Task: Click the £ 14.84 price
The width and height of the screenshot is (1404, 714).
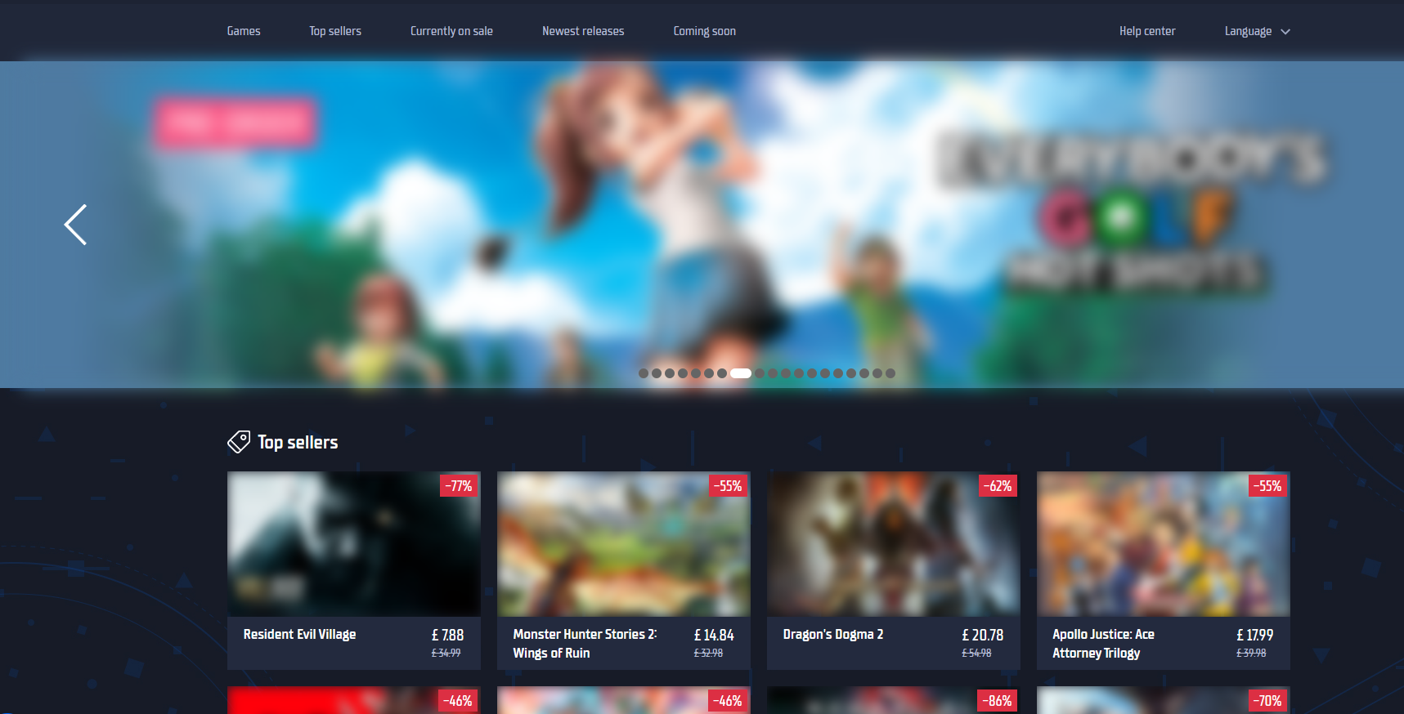Action: tap(714, 635)
